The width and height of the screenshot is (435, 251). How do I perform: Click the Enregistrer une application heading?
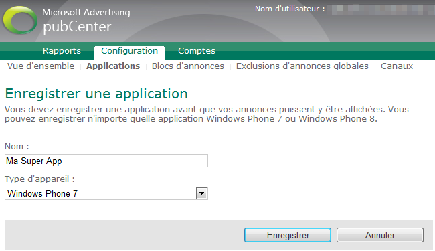(x=96, y=94)
